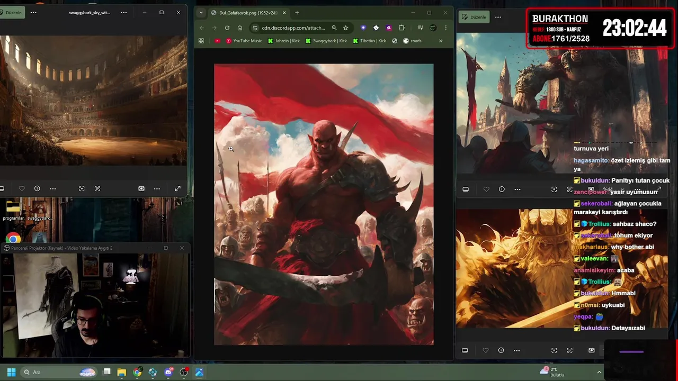Viewport: 678px width, 381px height.
Task: Open YouTube Music bookmark
Action: click(x=244, y=41)
